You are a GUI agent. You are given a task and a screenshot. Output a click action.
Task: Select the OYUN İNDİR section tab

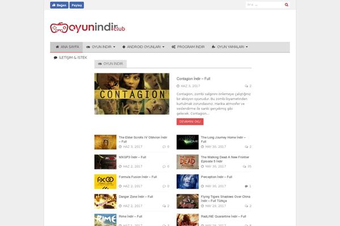[x=110, y=64]
